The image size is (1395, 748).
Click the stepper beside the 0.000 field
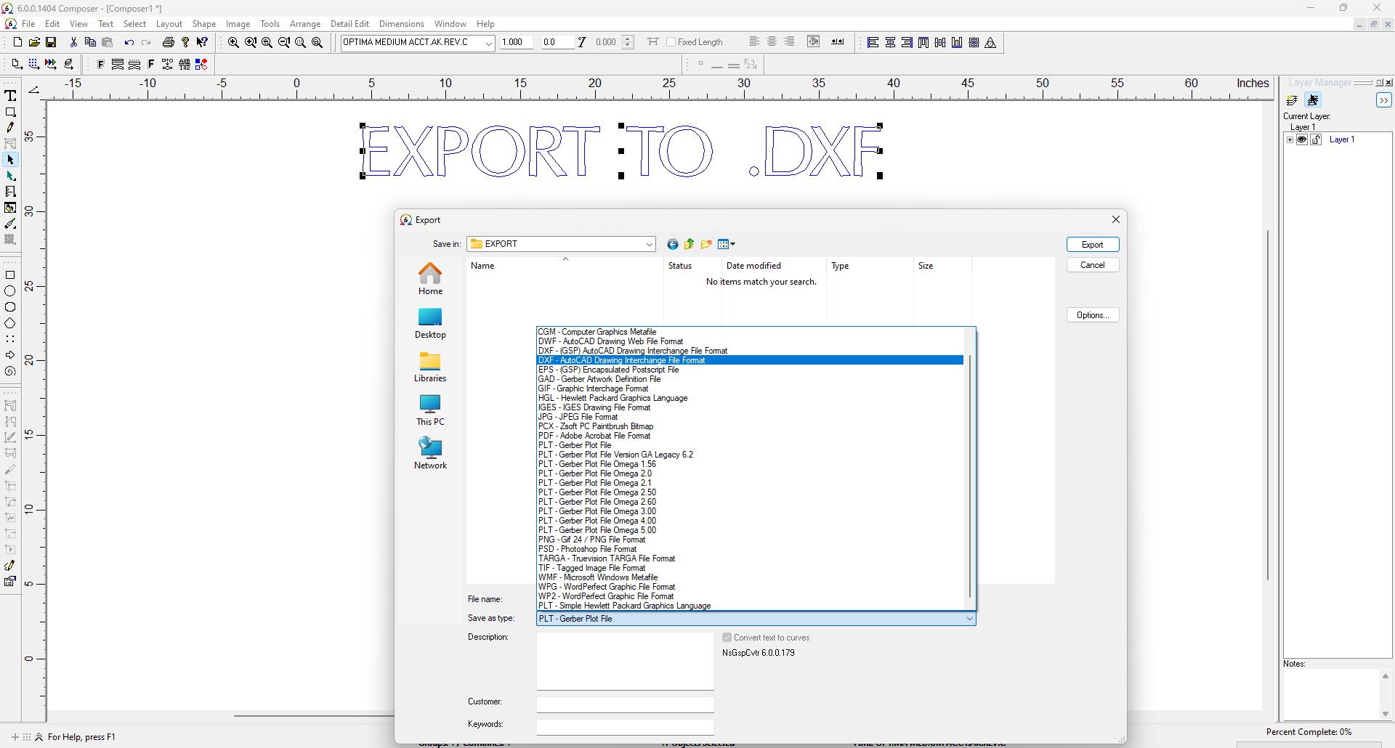(x=628, y=42)
